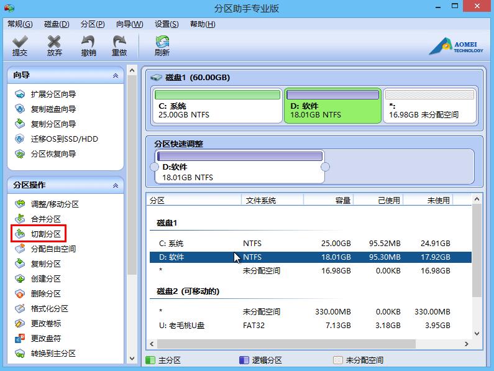
Task: Select the D: 软件 partition block
Action: (332, 106)
